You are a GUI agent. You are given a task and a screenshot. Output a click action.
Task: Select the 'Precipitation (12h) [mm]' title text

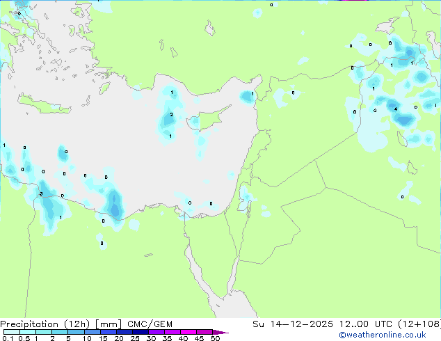(61, 324)
